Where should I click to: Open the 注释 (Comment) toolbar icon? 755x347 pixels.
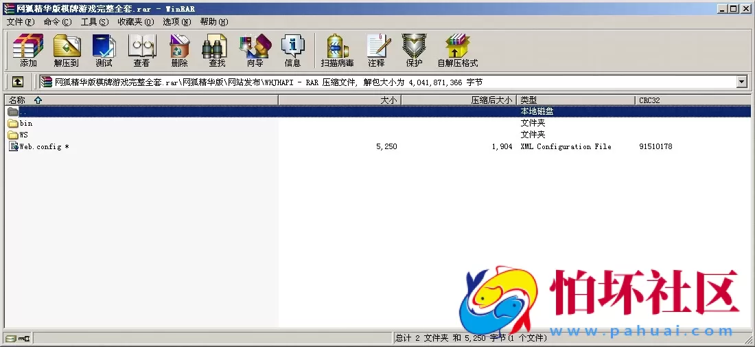coord(376,50)
